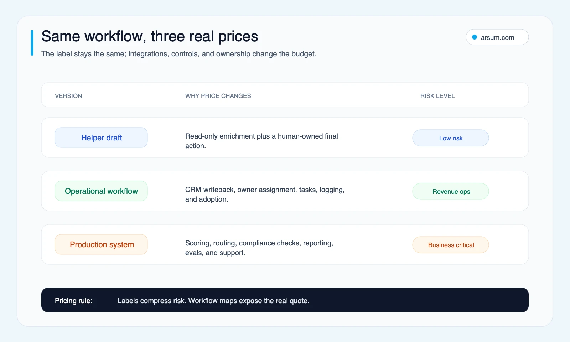The height and width of the screenshot is (342, 570).
Task: Click the WHY PRICE CHANGES column header
Action: click(x=218, y=96)
